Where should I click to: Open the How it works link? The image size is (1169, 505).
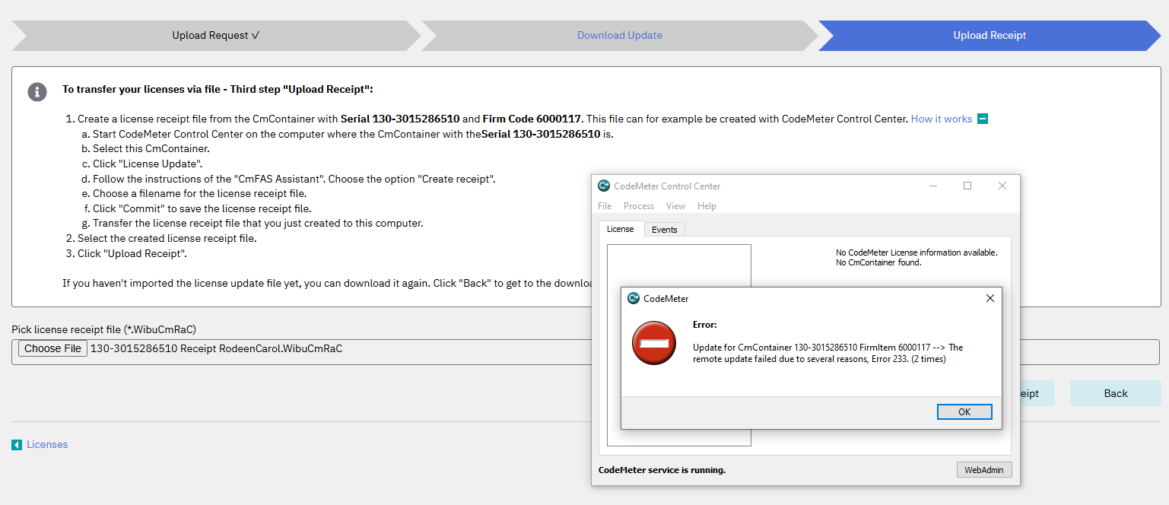click(942, 119)
